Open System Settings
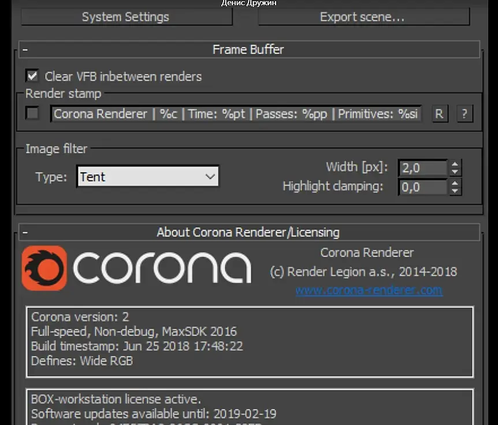The image size is (498, 425). 127,17
